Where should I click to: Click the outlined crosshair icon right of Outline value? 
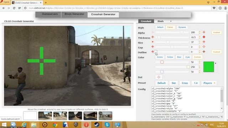click(x=204, y=52)
